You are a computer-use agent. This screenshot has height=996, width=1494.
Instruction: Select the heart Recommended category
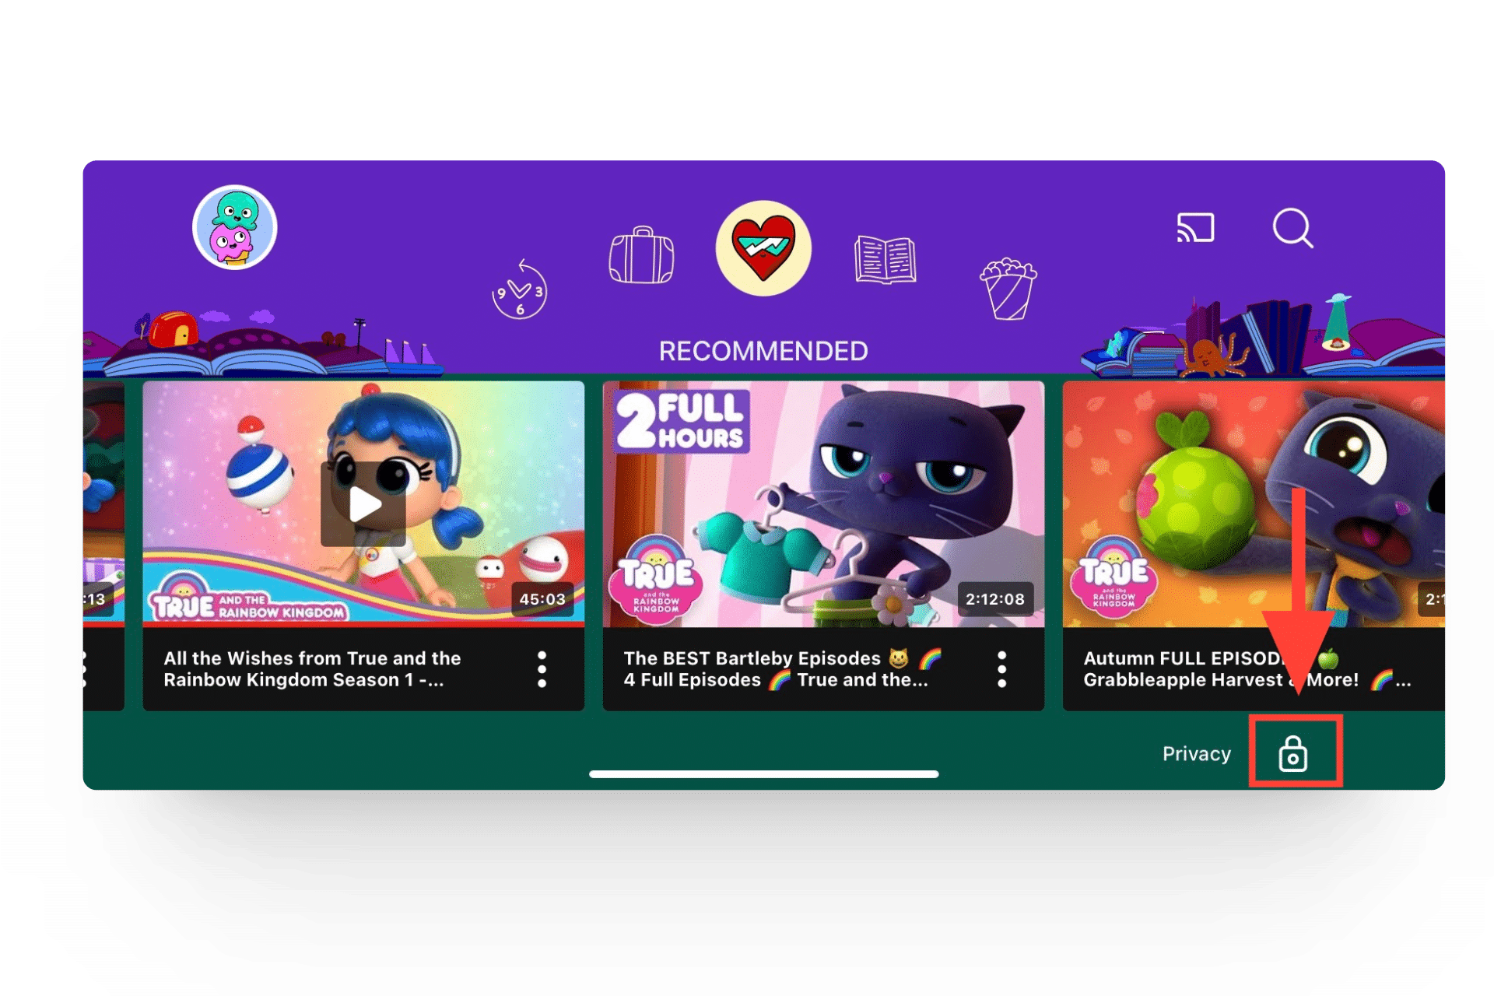763,248
